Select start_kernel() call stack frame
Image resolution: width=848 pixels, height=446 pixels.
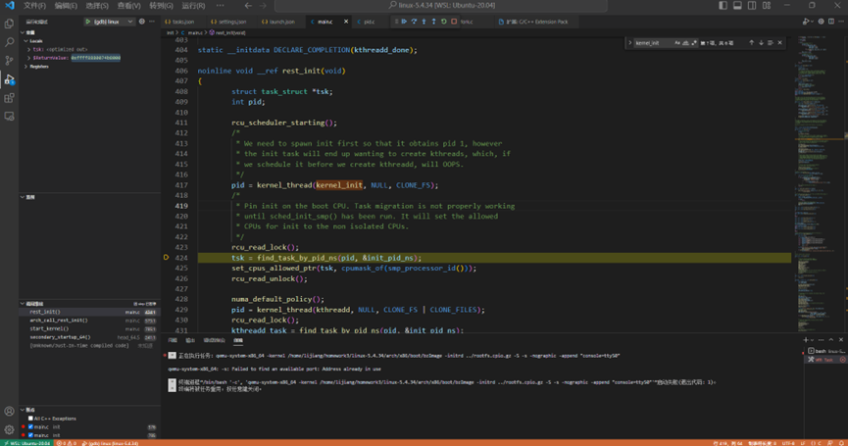[x=49, y=328]
